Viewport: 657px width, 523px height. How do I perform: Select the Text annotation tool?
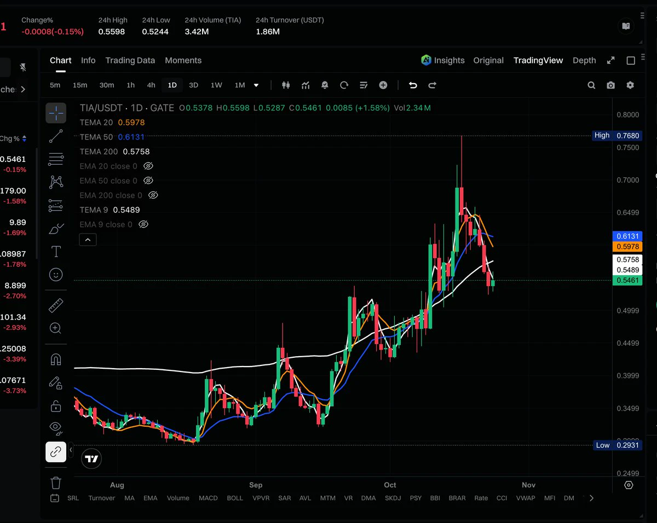point(56,252)
